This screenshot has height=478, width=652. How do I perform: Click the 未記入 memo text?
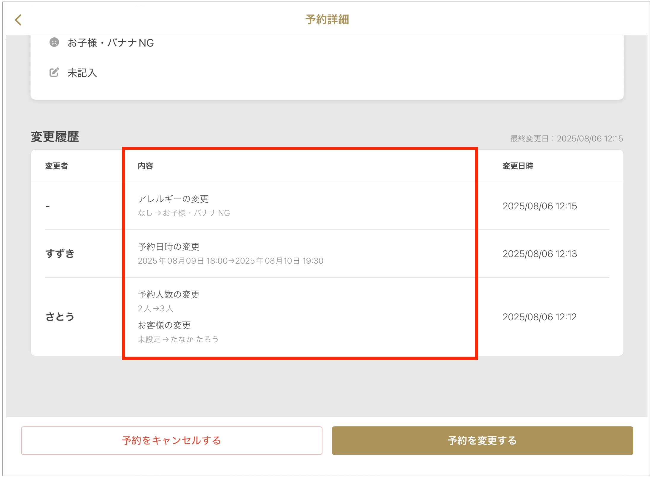pos(82,73)
